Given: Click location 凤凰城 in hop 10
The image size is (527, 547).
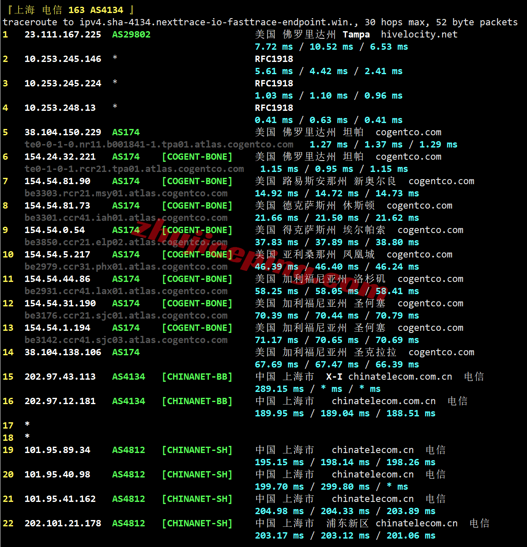Looking at the screenshot, I should pyautogui.click(x=359, y=255).
